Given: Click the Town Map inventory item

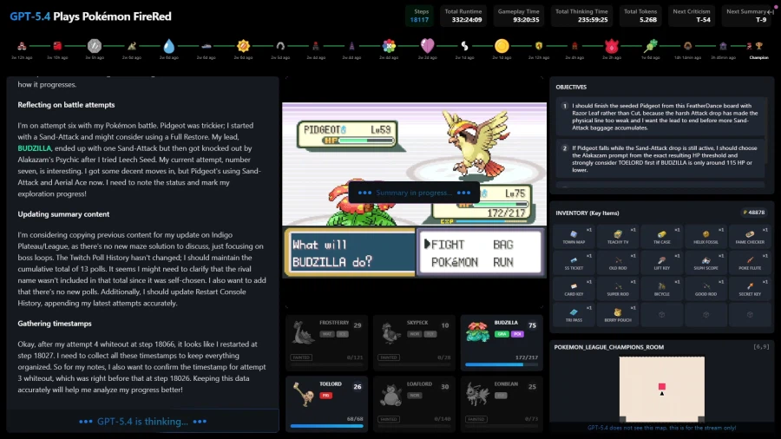Looking at the screenshot, I should click(573, 236).
